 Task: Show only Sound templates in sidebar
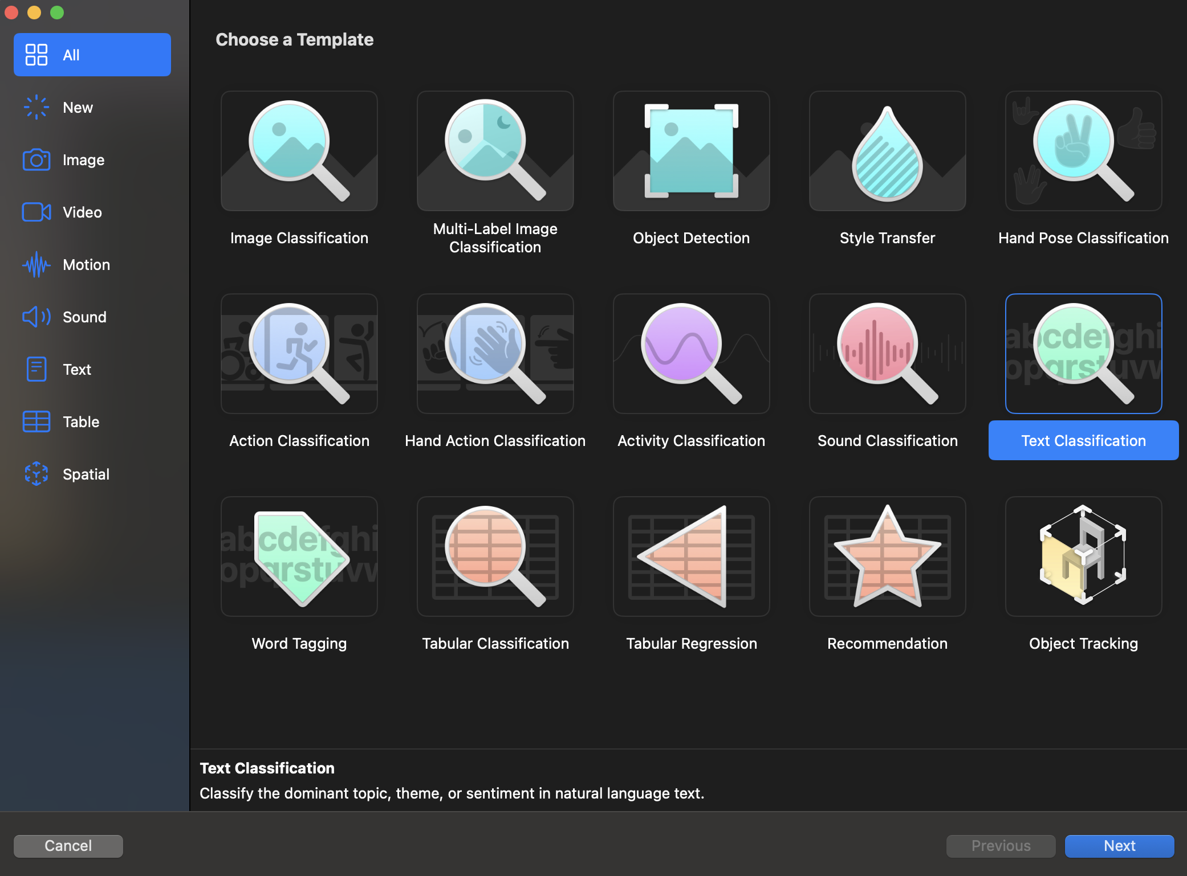click(84, 317)
